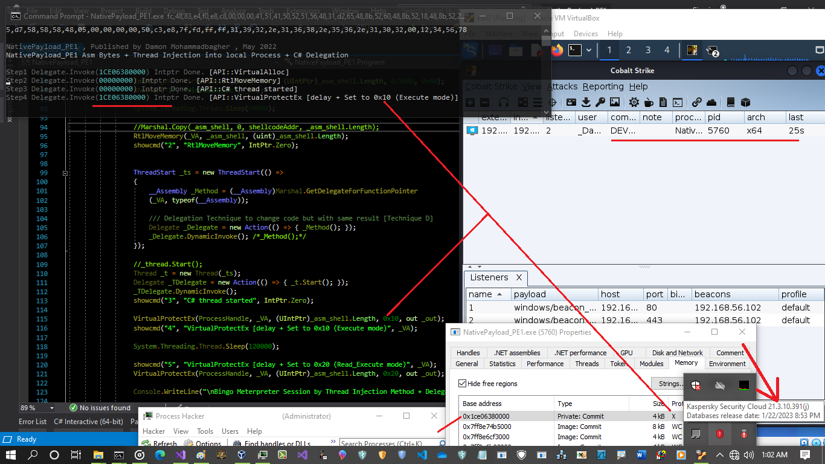825x464 pixels.
Task: Click the Microsoft Word taskbar icon
Action: click(x=640, y=455)
